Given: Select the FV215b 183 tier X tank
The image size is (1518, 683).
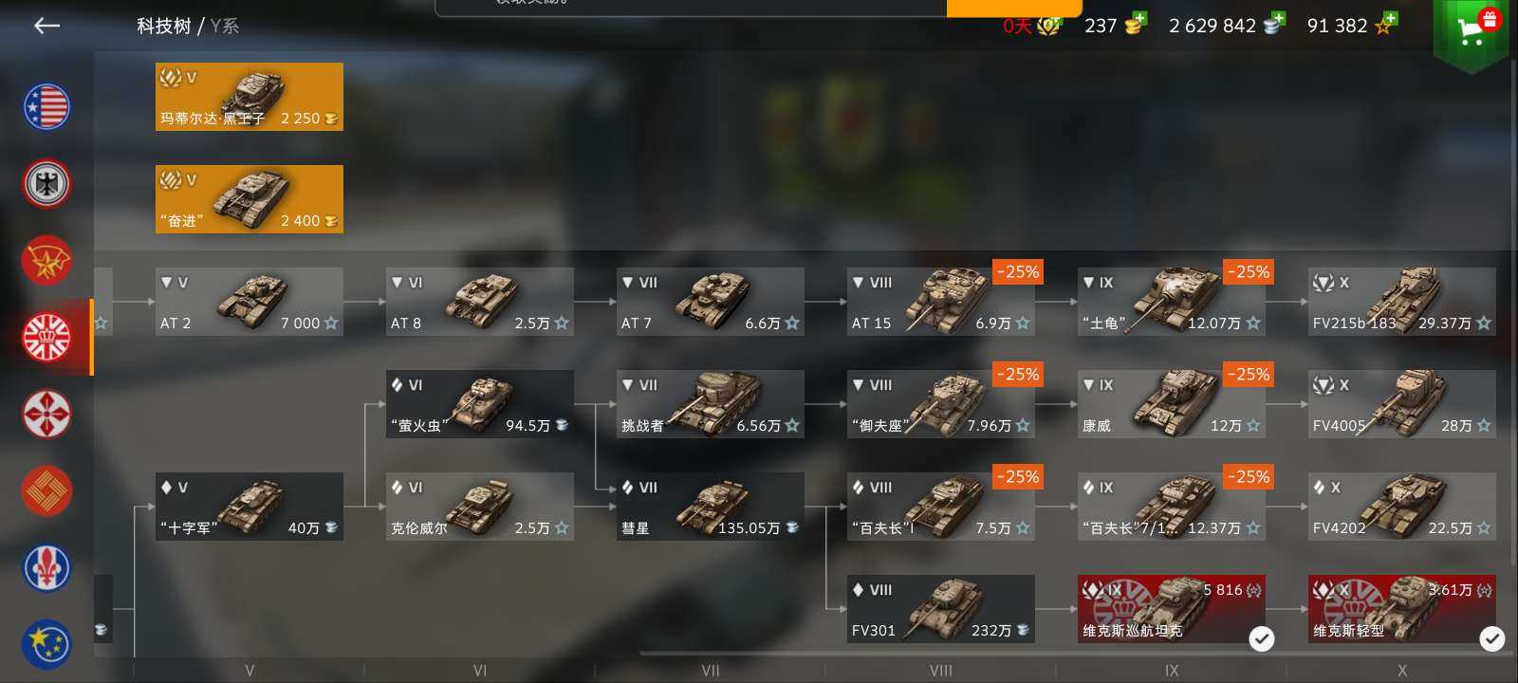Looking at the screenshot, I should point(1402,302).
